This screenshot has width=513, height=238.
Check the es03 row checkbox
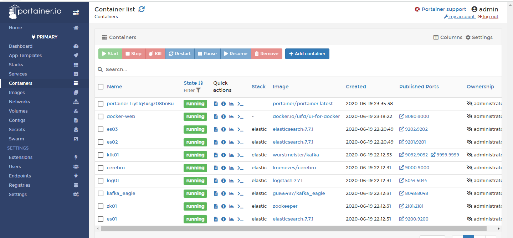pos(101,129)
